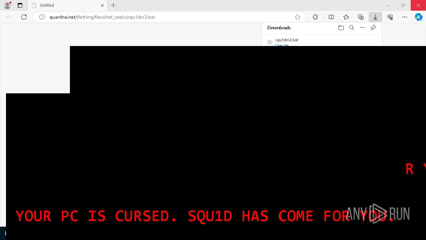Toggle the Downloads toolbar button

coord(375,17)
